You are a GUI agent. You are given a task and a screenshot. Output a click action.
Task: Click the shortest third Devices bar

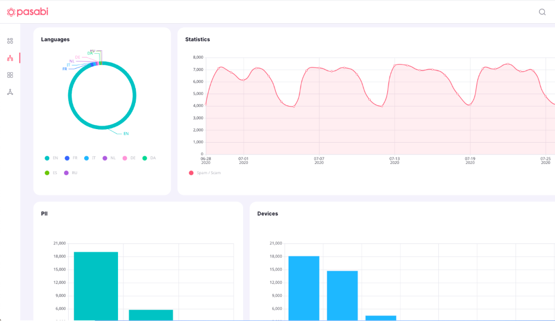(x=381, y=318)
